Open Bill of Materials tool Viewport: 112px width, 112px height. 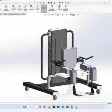[x=31, y=8]
